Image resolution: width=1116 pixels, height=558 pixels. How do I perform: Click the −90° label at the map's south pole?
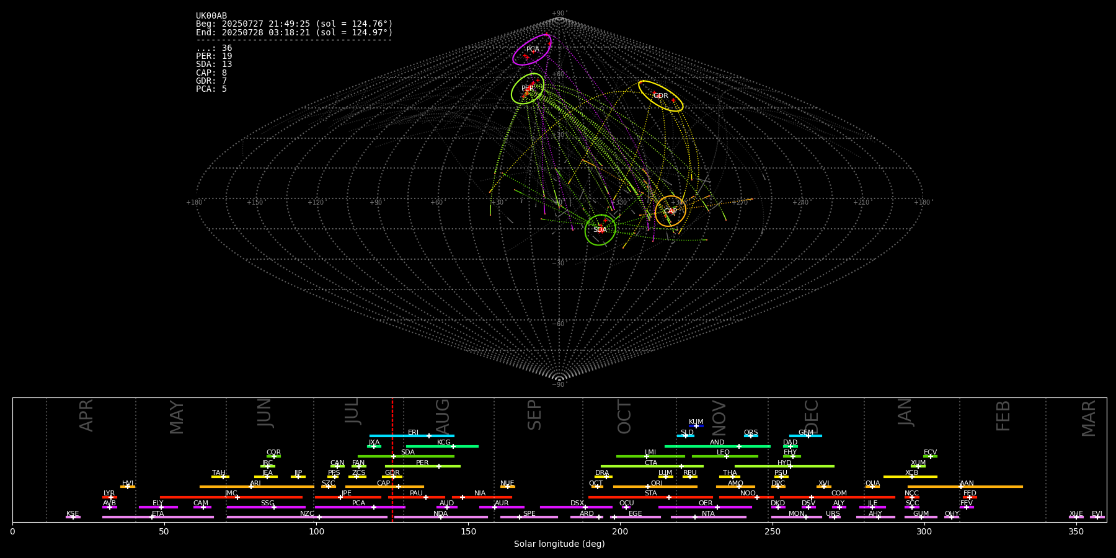(x=559, y=385)
